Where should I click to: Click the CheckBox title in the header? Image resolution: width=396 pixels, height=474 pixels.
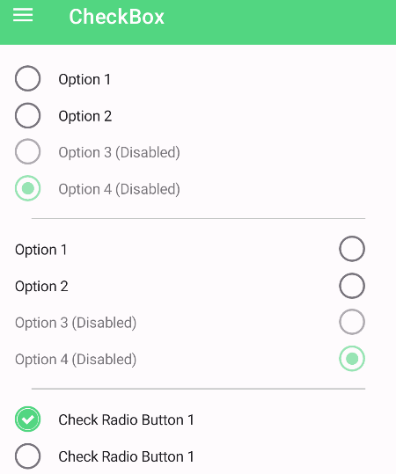click(116, 17)
